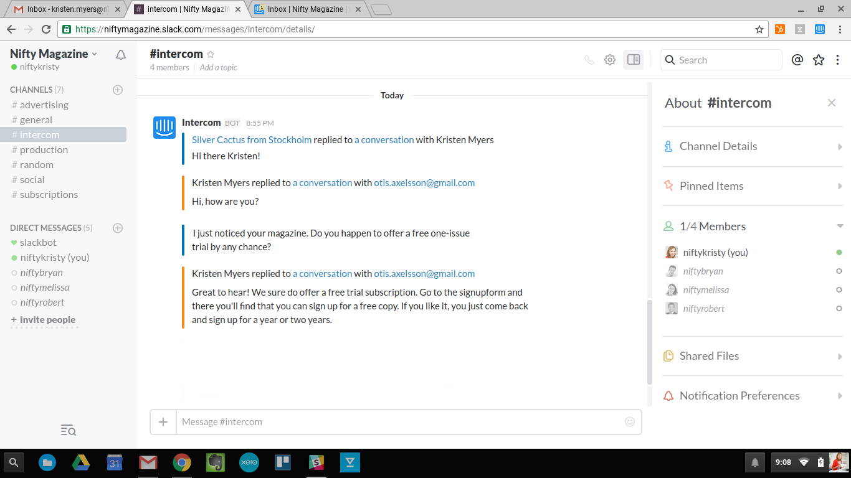Bookmark this page with the star icon
This screenshot has width=851, height=478.
point(759,29)
